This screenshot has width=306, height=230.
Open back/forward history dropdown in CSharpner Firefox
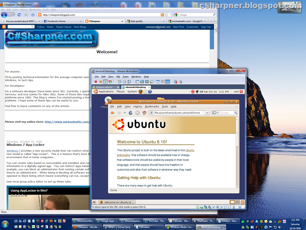(14, 15)
